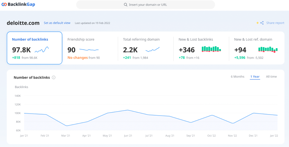Screen dimensions: 289x147
Task: Select the Total referring domain card
Action: [146, 48]
